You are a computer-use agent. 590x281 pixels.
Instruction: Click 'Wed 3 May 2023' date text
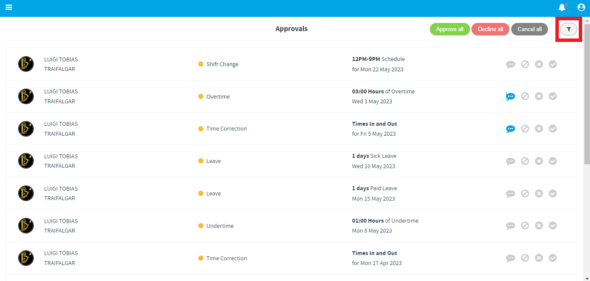pos(372,101)
